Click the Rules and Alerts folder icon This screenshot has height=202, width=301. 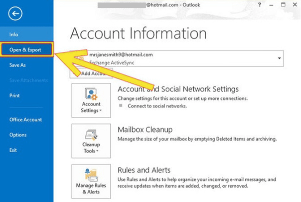[x=91, y=175]
